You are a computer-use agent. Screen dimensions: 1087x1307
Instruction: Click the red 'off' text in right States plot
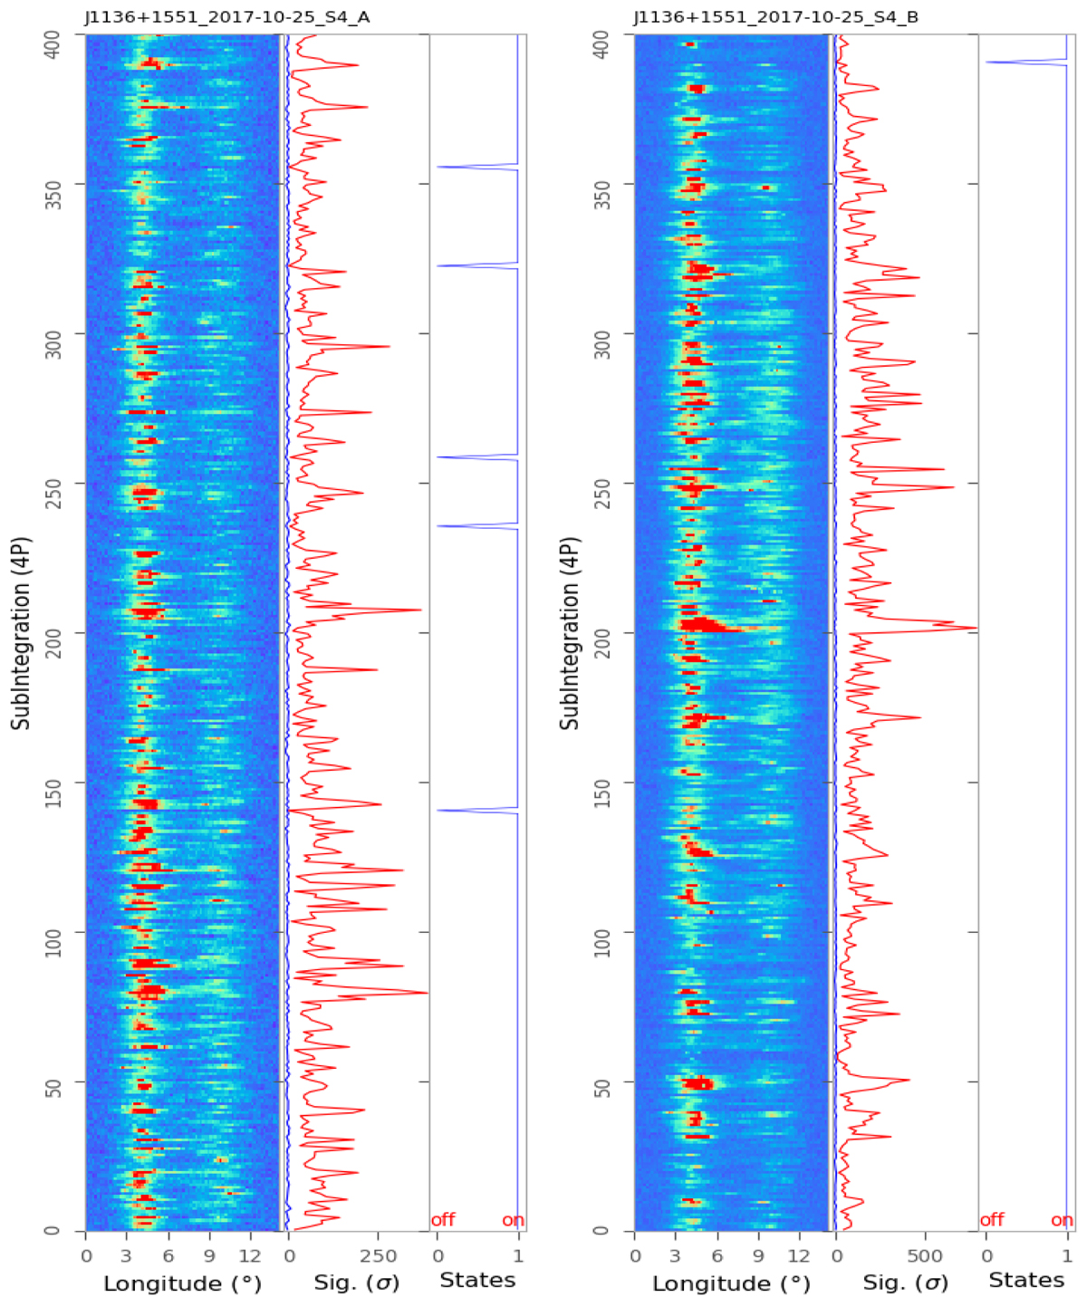point(992,1220)
